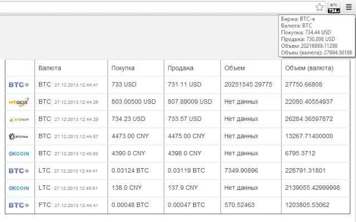
Task: Click the MtGox logo
Action: [18, 102]
